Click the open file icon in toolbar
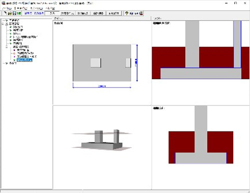 tap(9, 13)
